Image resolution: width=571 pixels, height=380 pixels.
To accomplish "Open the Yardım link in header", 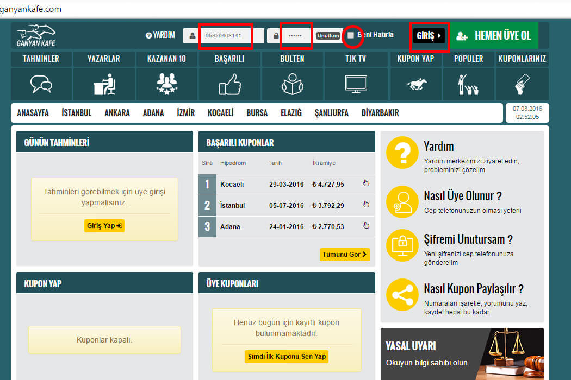I will pos(160,35).
